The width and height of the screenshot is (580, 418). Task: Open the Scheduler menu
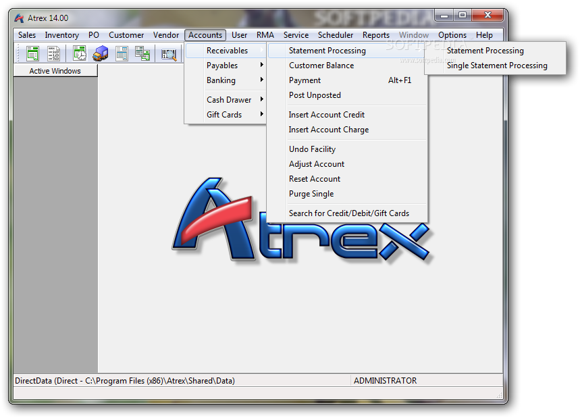coord(336,35)
